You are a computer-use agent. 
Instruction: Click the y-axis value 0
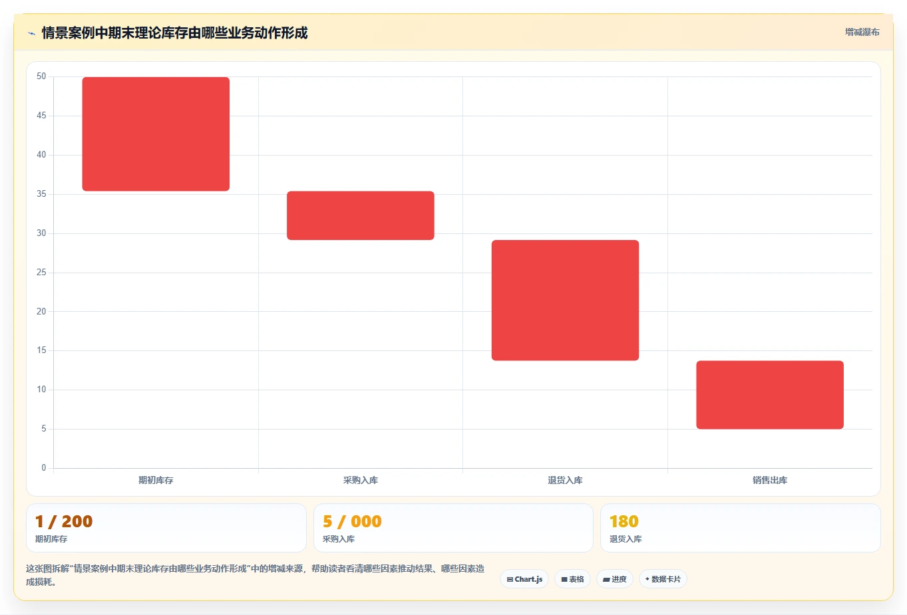click(x=44, y=467)
